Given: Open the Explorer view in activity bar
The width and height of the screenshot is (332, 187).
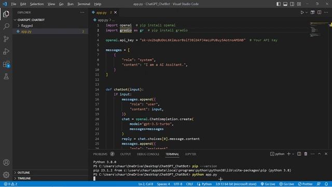Looking at the screenshot, I should coord(6,14).
